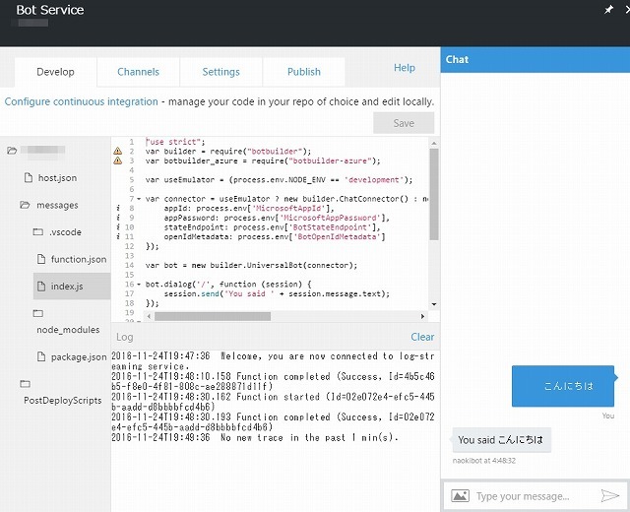630x512 pixels.
Task: Go to the Publish tab
Action: point(303,72)
